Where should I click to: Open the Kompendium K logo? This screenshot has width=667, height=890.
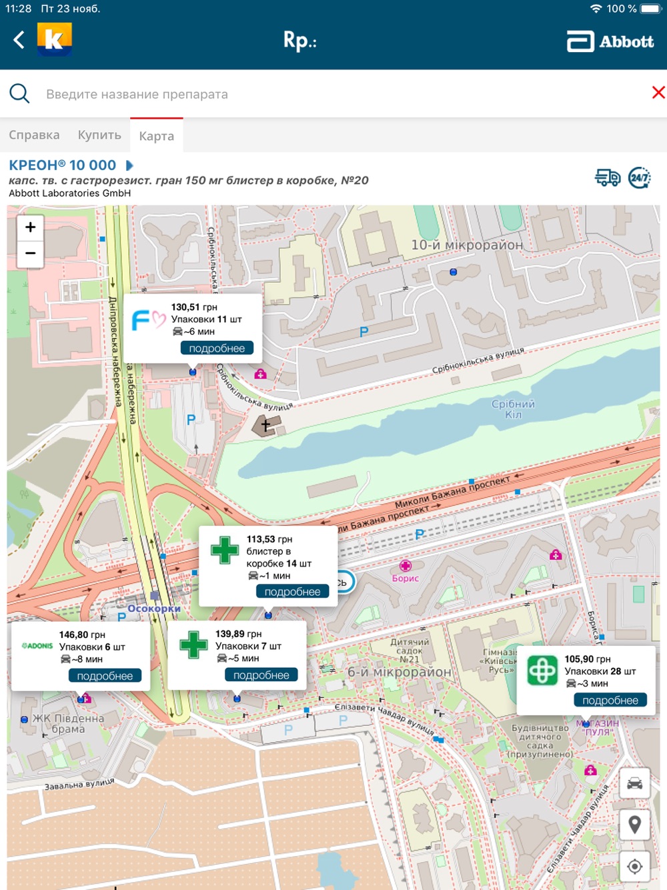point(54,39)
